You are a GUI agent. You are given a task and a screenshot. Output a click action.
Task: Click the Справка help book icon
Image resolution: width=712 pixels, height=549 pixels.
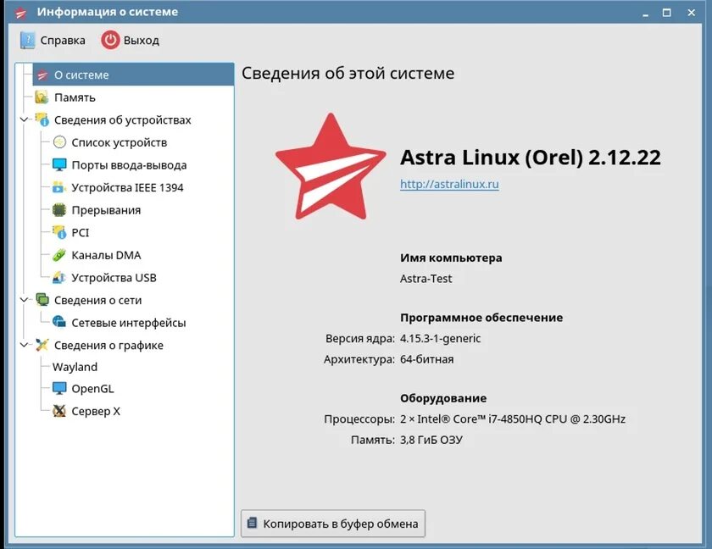(x=27, y=41)
